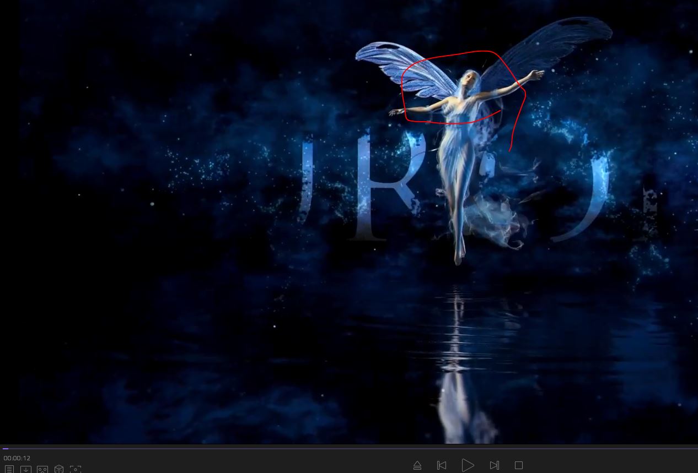Screen dimensions: 698x473
Task: Open the playlist panel icon
Action: tap(9, 469)
